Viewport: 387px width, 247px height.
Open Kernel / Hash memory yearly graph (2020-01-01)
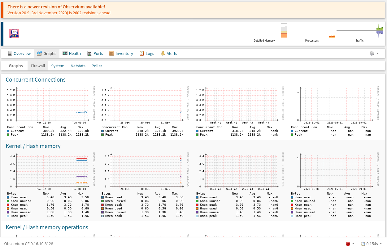[335, 185]
